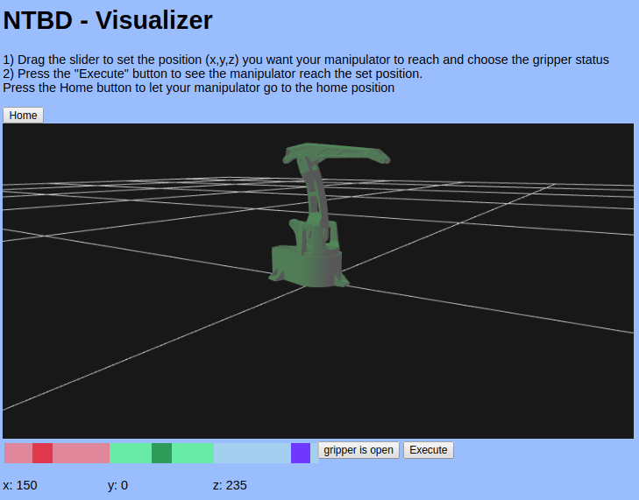Click the instruction line starting "2) Press the Execute"
The height and width of the screenshot is (500, 639).
(213, 74)
